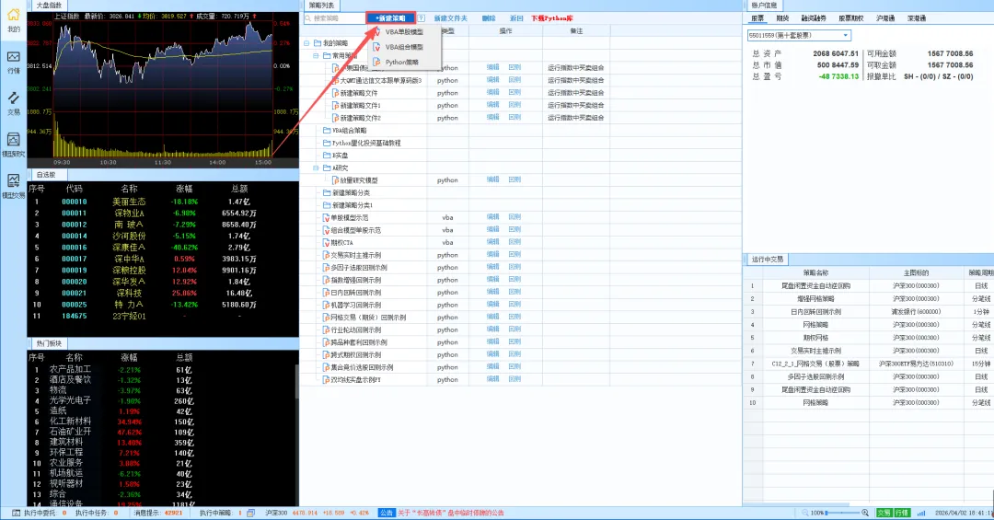This screenshot has width=994, height=520.
Task: Click the 执行中委托 icon in status bar
Action: click(16, 513)
